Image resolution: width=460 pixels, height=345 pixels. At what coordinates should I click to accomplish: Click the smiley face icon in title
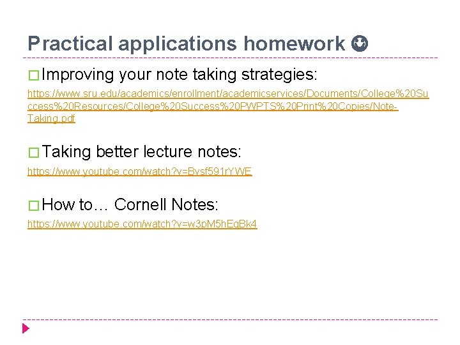(360, 43)
